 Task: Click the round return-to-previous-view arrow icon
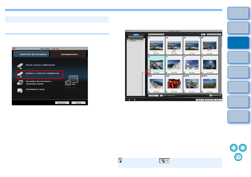point(238,157)
